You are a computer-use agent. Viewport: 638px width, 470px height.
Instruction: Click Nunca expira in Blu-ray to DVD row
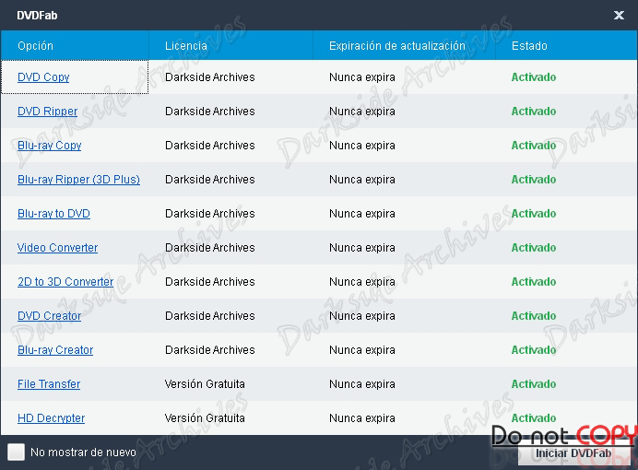tap(362, 214)
